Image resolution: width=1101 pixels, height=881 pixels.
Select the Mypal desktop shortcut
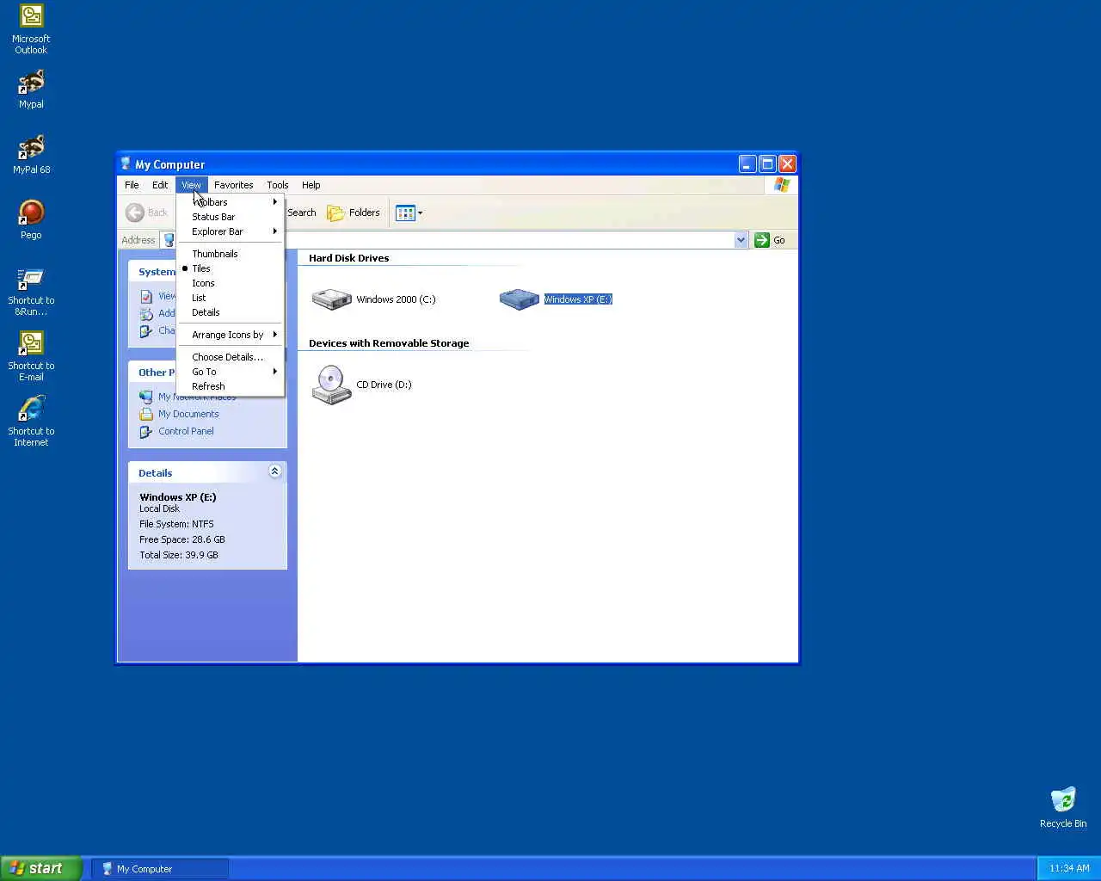point(31,89)
